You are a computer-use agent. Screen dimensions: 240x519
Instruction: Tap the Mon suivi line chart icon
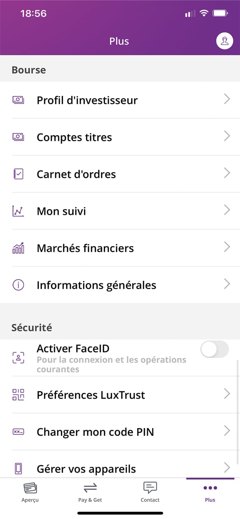pyautogui.click(x=18, y=211)
